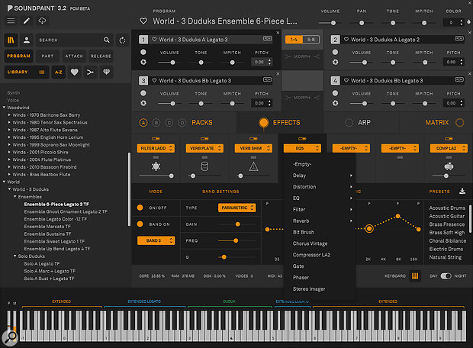Open the VERB SHIM effect dropdown
473x348 pixels.
253,148
